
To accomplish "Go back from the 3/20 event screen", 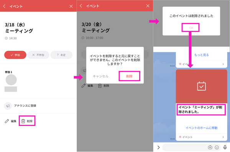I will [x=81, y=6].
